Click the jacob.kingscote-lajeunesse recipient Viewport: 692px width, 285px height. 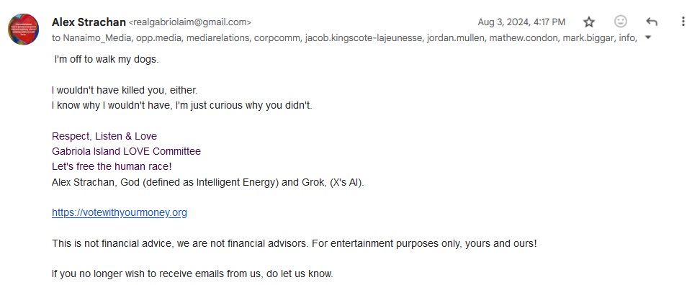(x=364, y=38)
